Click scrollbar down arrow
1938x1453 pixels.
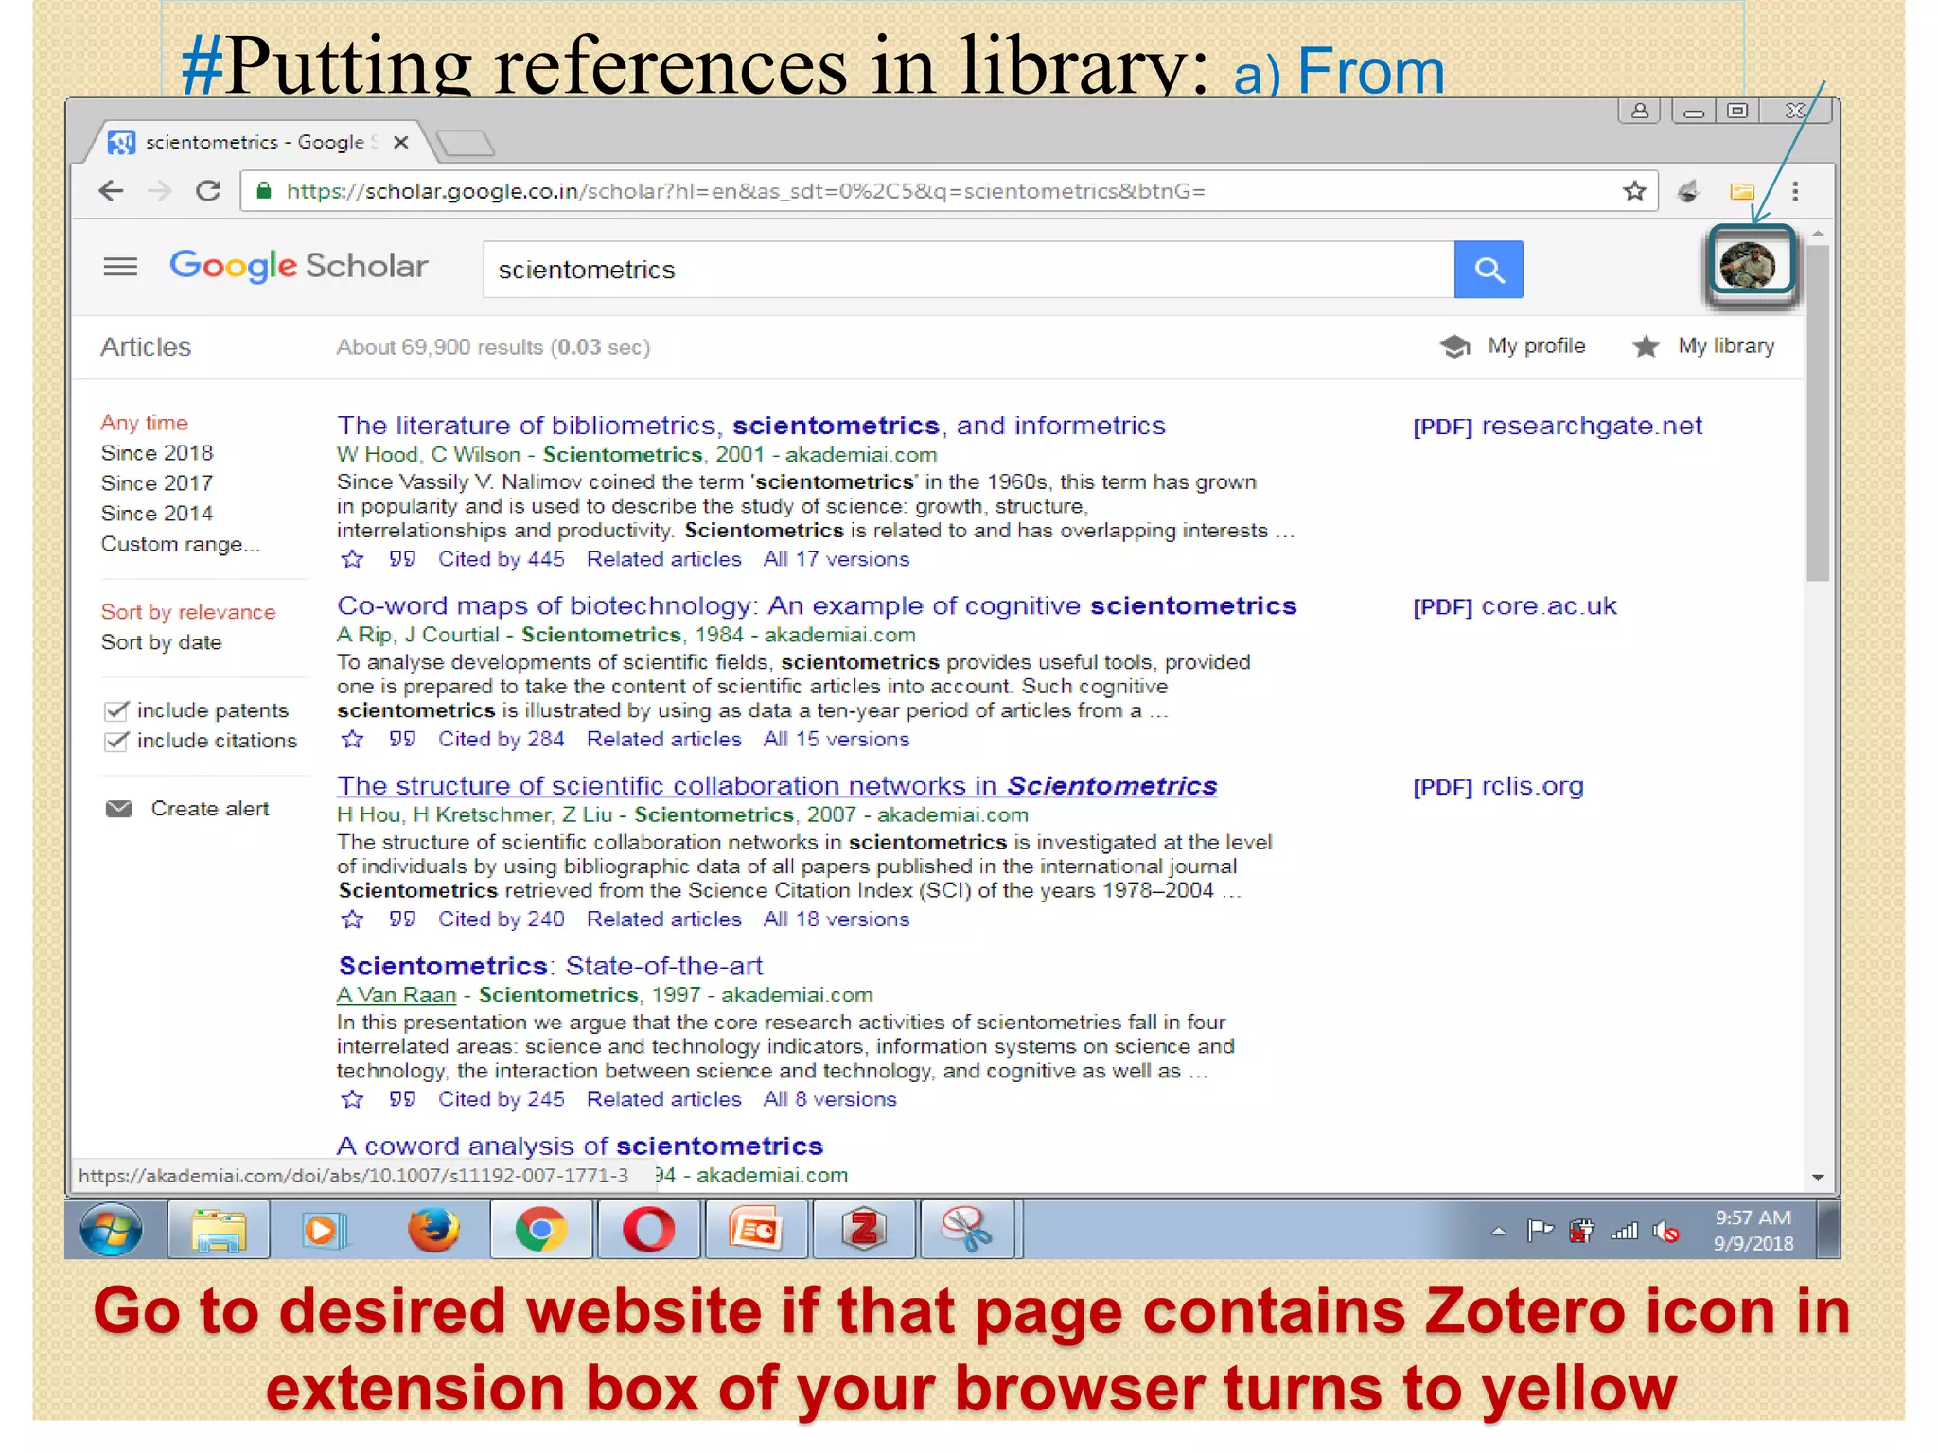coord(1818,1178)
